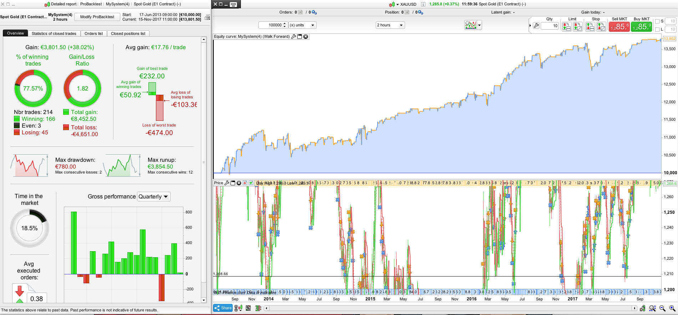Enable the L limit checkbox

[657, 30]
